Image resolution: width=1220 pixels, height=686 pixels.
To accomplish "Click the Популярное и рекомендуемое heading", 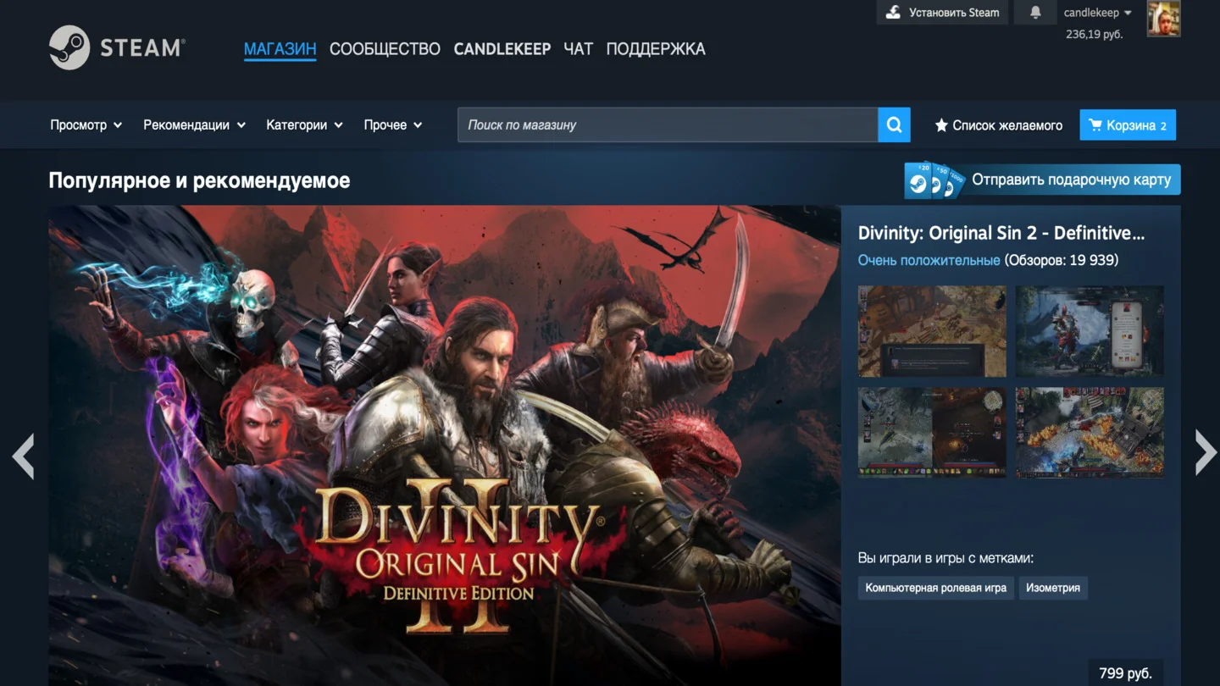I will (199, 180).
